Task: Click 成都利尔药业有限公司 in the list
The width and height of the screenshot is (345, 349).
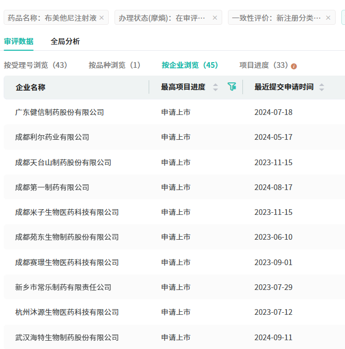Action: pos(52,137)
